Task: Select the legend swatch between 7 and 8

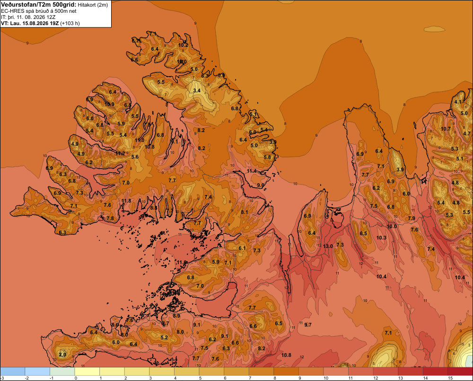Action: point(261,372)
